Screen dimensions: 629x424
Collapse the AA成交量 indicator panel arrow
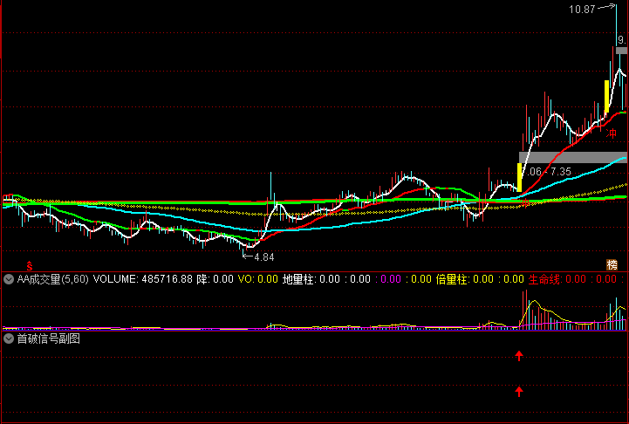[x=9, y=279]
